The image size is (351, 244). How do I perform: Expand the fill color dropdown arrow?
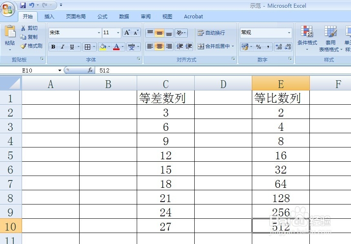click(x=109, y=47)
